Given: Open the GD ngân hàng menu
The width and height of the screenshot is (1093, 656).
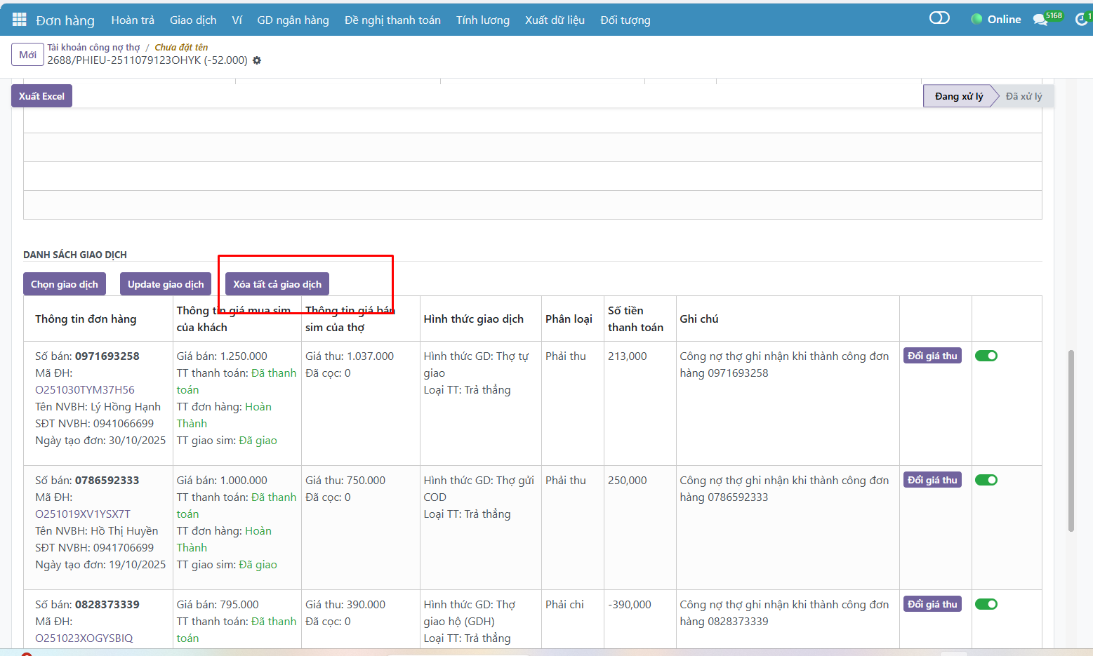Looking at the screenshot, I should click(293, 20).
